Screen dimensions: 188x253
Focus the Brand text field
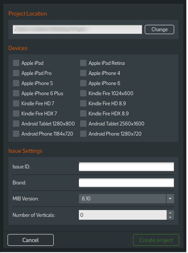[126, 183]
